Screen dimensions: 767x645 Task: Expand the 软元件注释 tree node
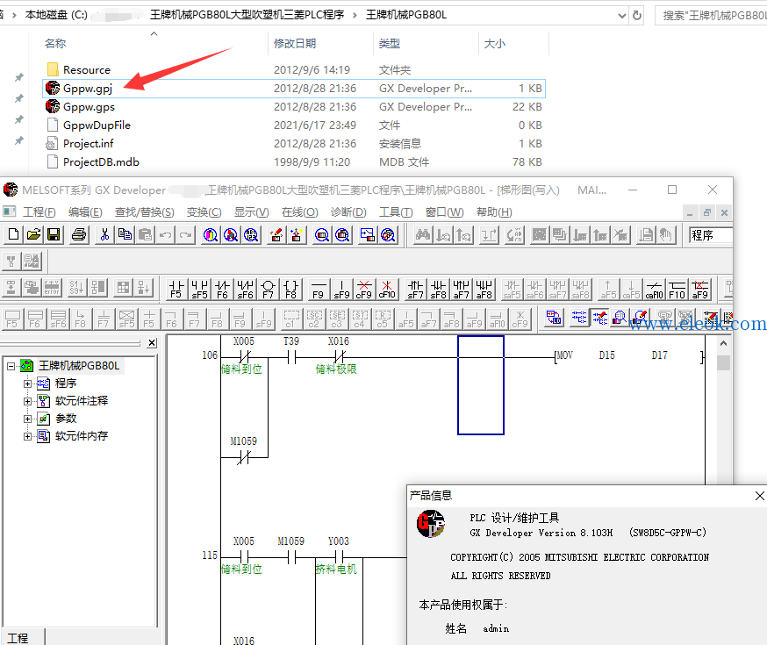27,401
